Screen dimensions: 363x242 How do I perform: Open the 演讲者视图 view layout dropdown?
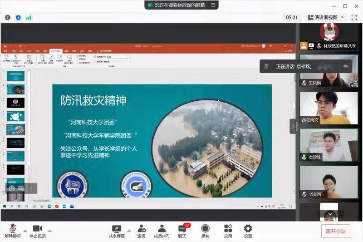tap(325, 17)
